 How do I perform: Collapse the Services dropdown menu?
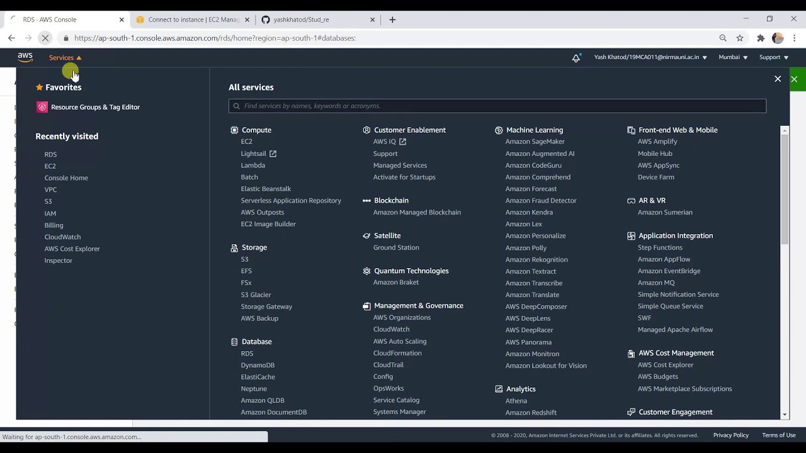pyautogui.click(x=65, y=58)
